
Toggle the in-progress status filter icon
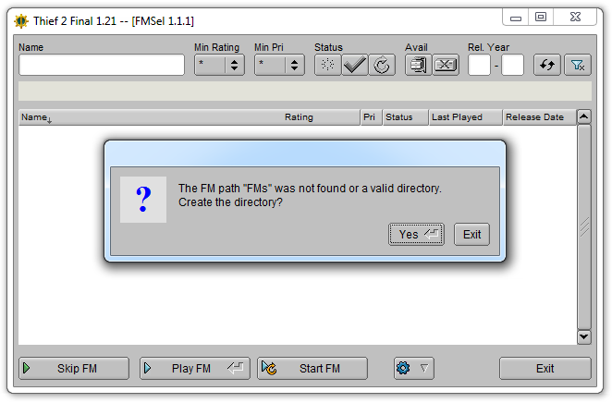[382, 65]
